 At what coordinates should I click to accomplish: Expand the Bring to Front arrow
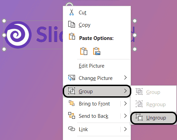pyautogui.click(x=126, y=103)
